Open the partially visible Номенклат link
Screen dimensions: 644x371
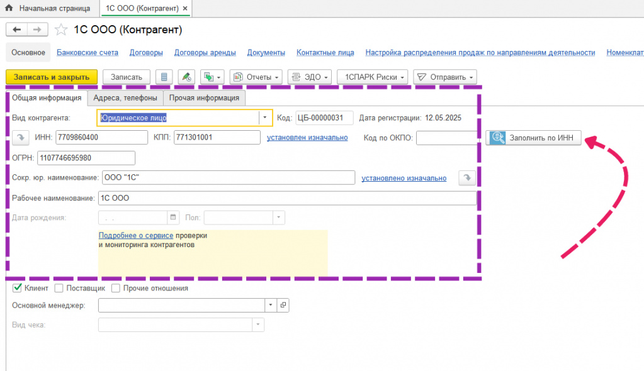(624, 53)
